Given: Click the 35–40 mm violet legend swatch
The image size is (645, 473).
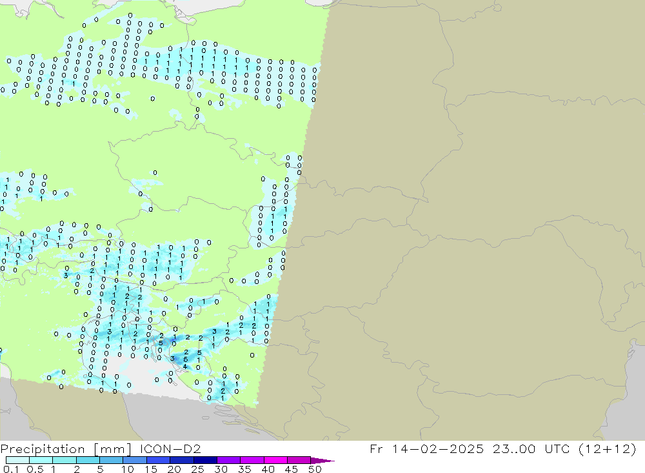Looking at the screenshot, I should tap(252, 460).
